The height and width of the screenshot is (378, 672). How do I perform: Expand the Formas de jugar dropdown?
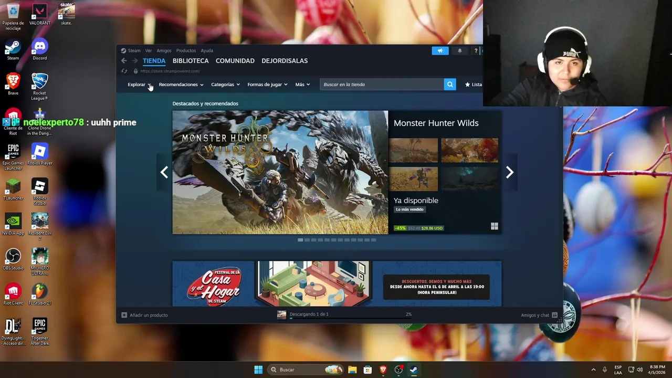pos(267,85)
